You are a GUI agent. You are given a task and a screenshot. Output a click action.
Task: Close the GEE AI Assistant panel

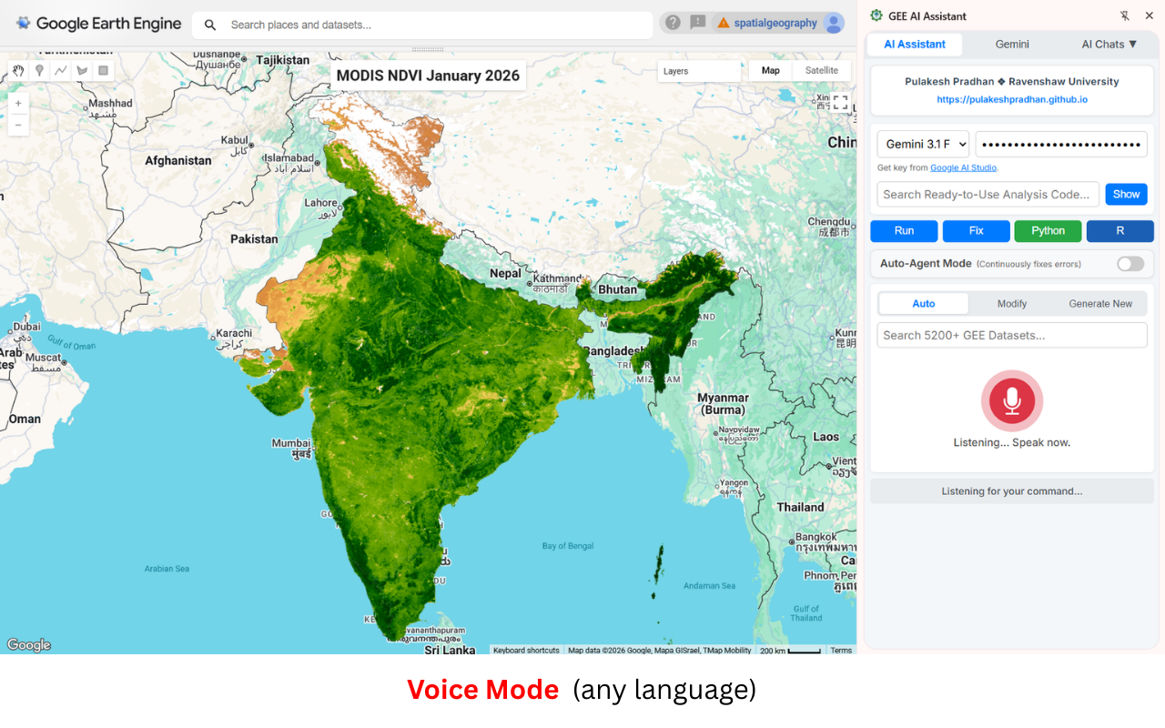(x=1149, y=16)
